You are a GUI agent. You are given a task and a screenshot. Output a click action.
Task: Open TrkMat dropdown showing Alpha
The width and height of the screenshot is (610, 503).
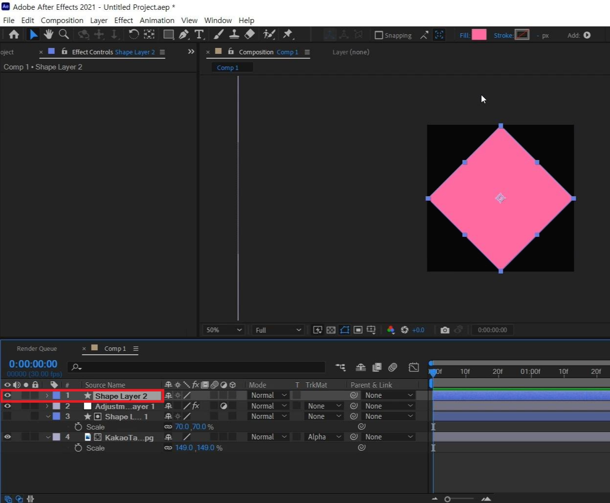pos(324,437)
